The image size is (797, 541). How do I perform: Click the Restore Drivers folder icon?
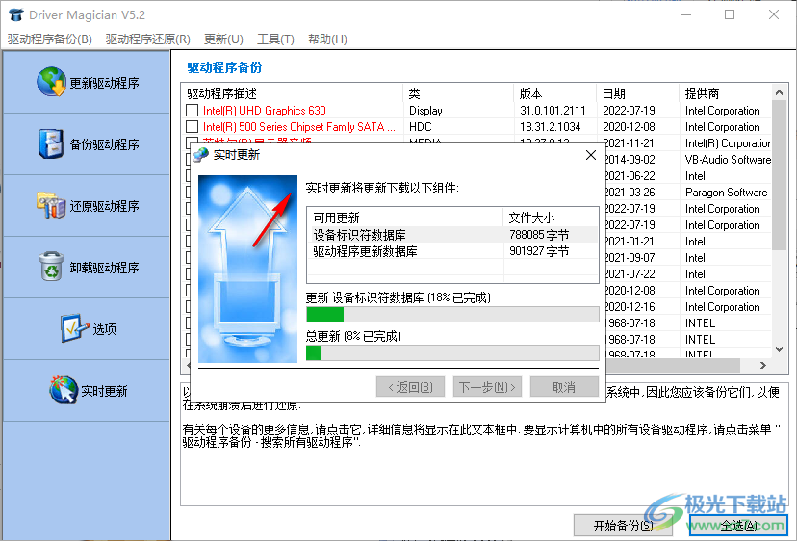pos(51,205)
